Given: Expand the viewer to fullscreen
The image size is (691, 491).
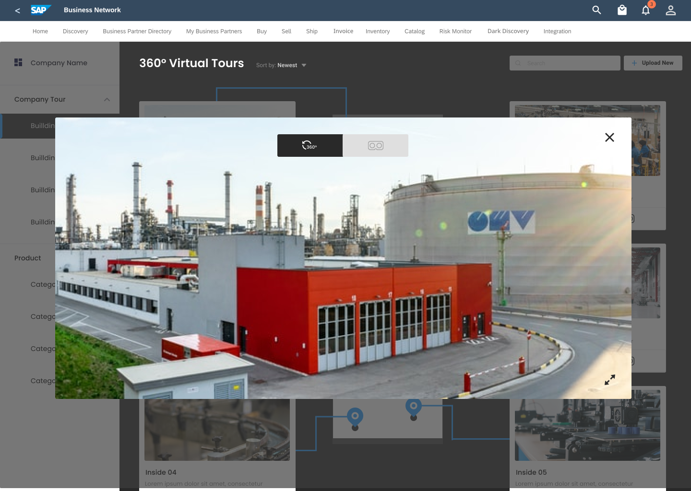Looking at the screenshot, I should click(609, 380).
